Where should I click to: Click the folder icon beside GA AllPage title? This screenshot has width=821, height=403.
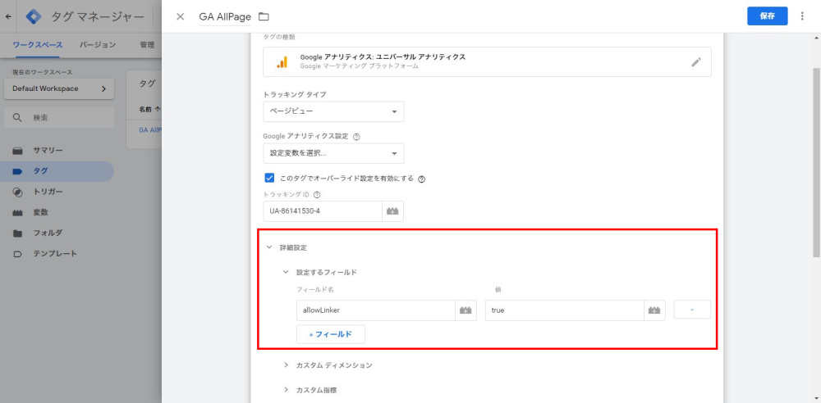click(264, 16)
